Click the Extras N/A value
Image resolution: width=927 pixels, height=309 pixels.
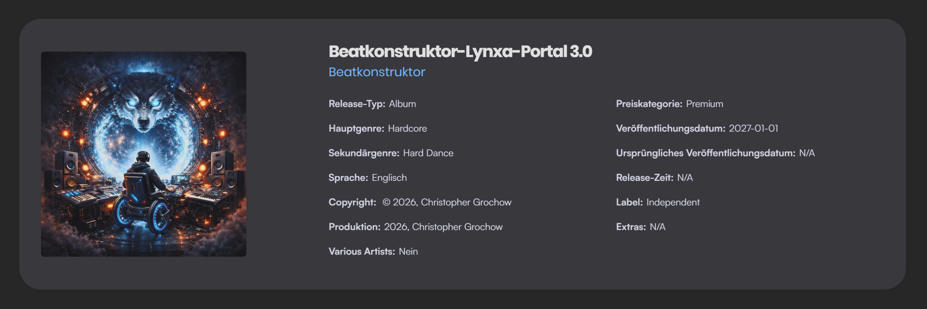tap(657, 227)
